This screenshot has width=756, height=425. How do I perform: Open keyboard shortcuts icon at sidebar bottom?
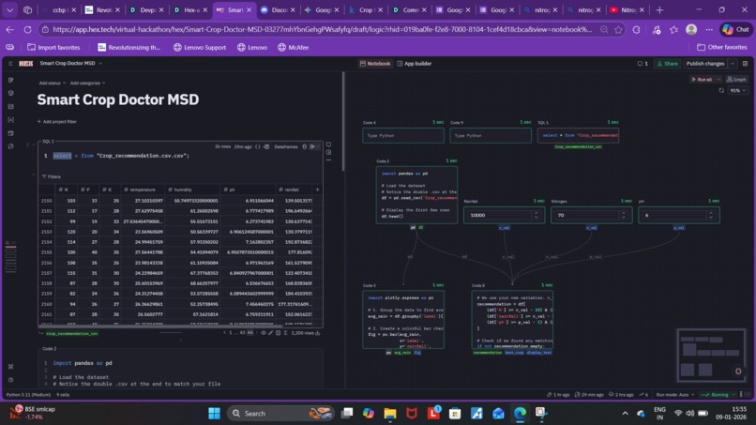pos(10,367)
